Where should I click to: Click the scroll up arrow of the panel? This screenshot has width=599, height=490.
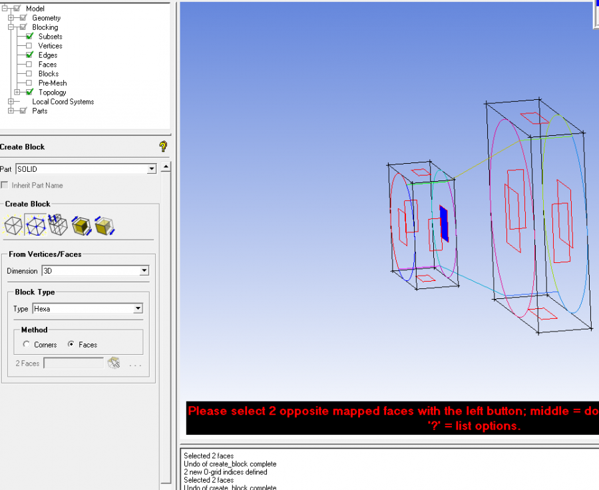point(166,166)
